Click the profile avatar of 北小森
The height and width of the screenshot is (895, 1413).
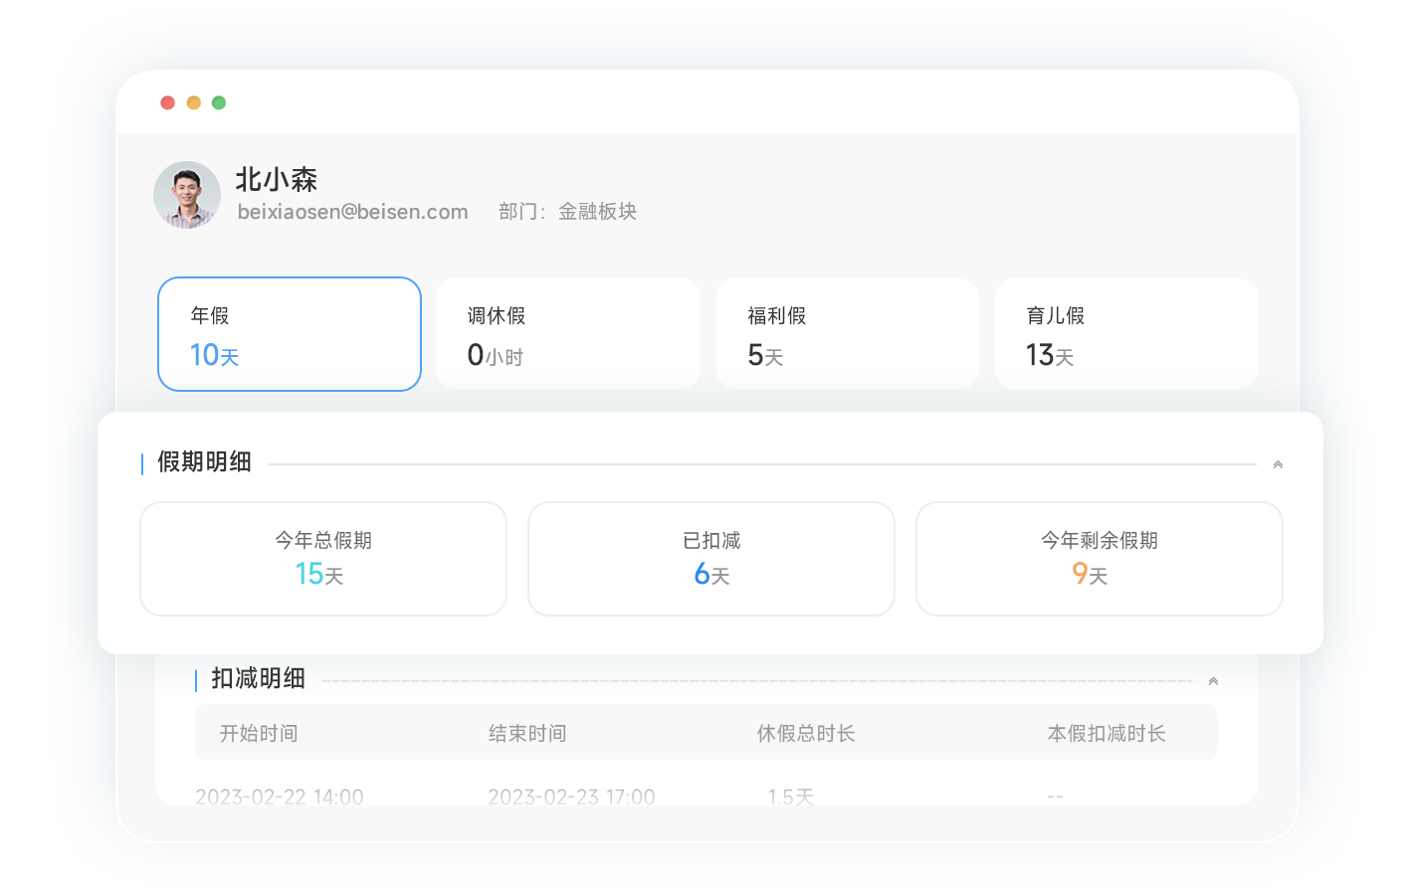187,195
